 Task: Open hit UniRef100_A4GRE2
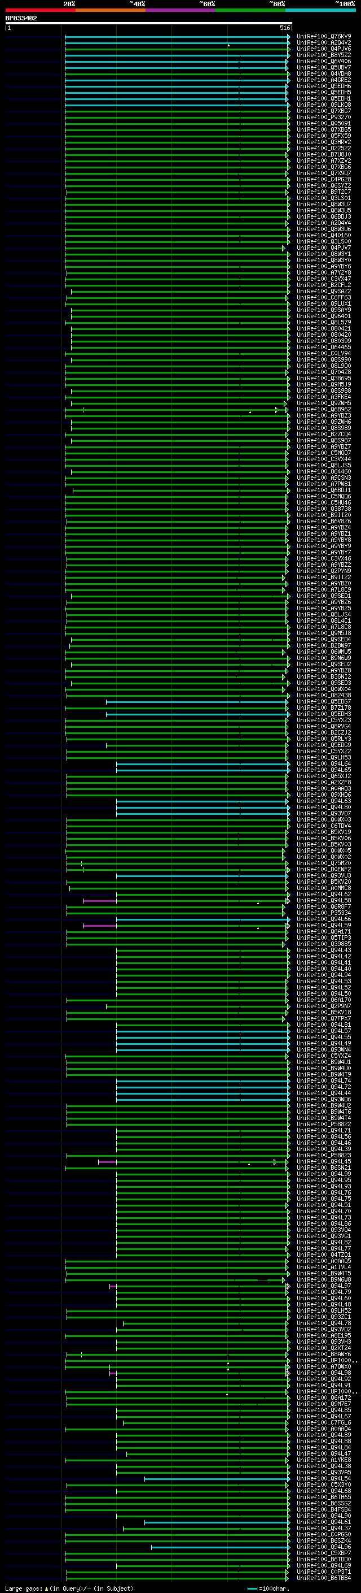(x=323, y=80)
